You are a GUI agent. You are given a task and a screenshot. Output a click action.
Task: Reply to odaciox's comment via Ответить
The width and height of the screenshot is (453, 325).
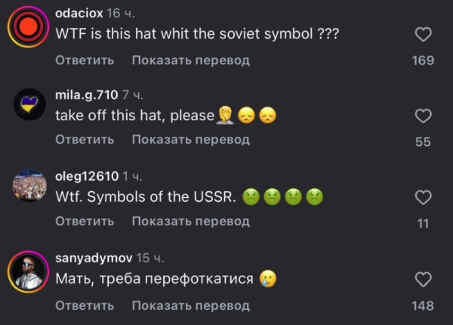(x=85, y=60)
